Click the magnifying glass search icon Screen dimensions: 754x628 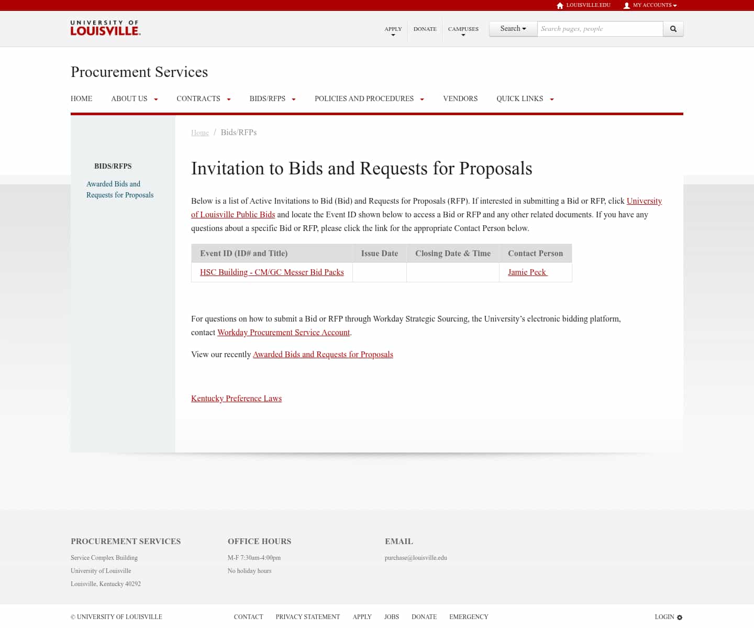coord(673,29)
